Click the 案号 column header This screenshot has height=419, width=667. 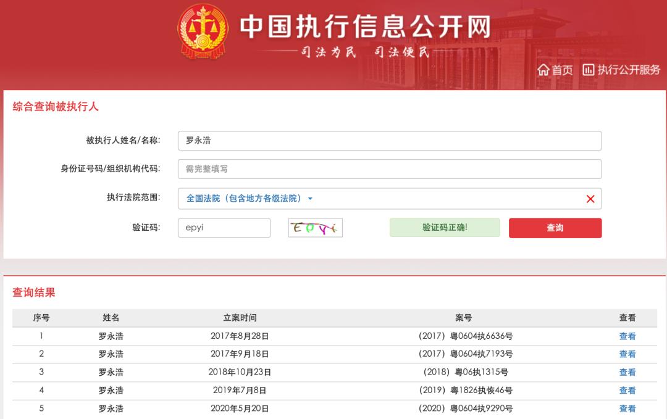464,318
